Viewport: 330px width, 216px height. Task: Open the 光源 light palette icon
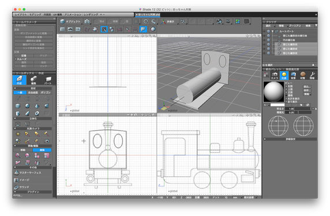[284, 75]
